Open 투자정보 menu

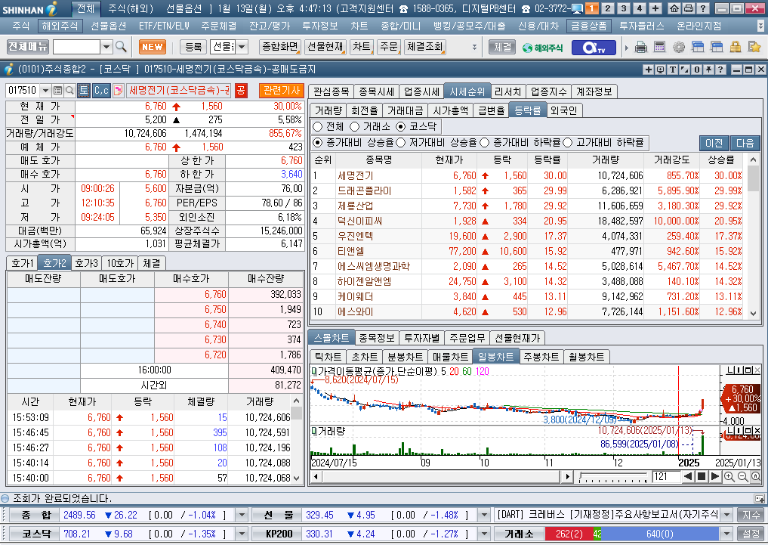tap(320, 26)
